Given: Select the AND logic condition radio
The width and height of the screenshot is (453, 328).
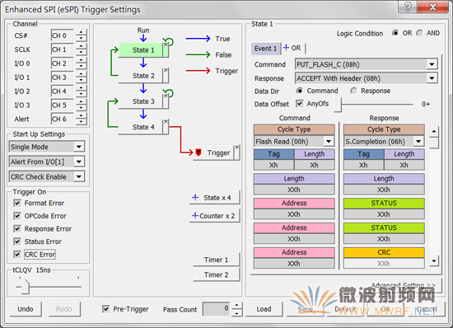Looking at the screenshot, I should point(419,33).
